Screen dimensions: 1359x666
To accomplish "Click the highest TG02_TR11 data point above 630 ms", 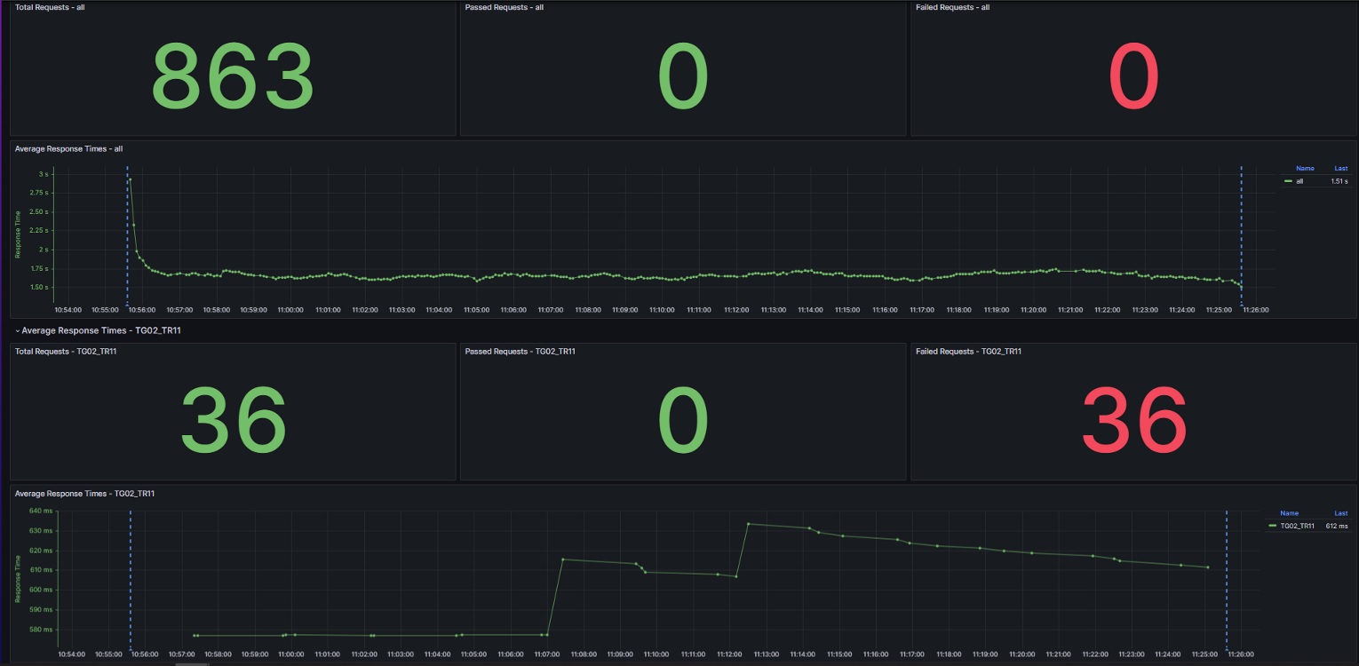I will click(748, 524).
